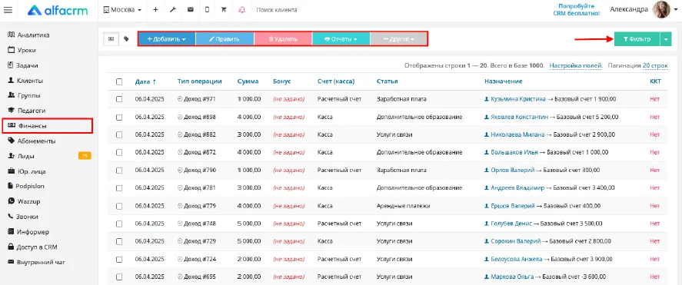Change pagination via 20 строк link

coord(654,65)
